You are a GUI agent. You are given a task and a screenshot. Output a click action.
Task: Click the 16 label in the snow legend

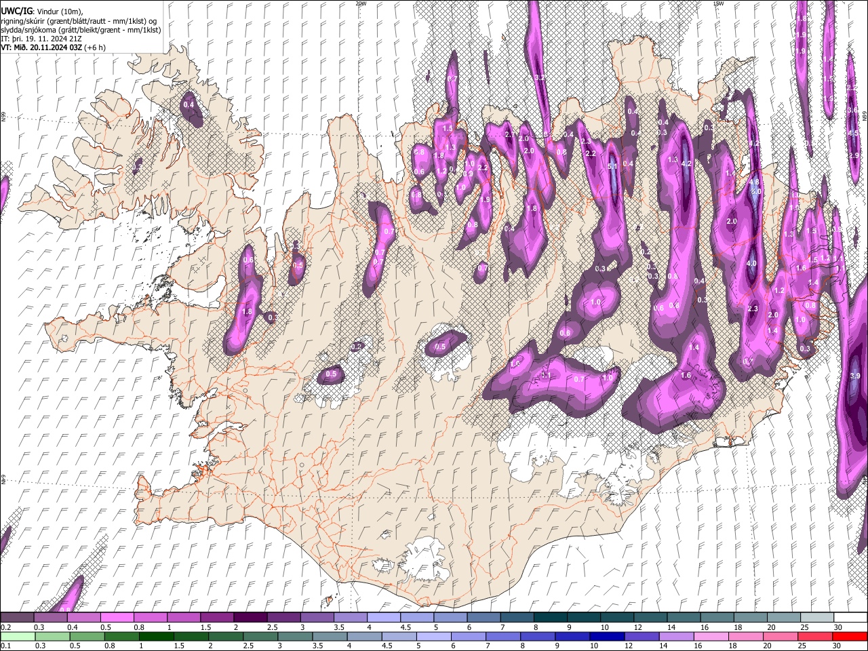point(704,627)
